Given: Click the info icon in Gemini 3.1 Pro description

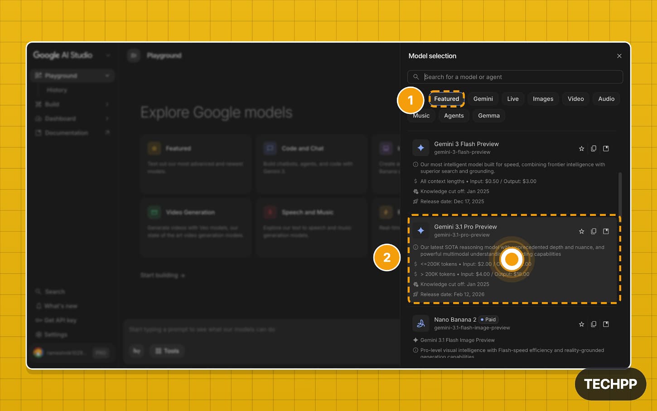Looking at the screenshot, I should (x=415, y=247).
